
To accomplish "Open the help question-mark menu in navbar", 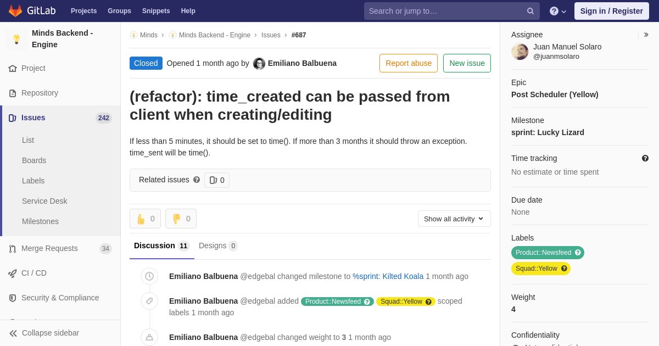I will tap(558, 11).
